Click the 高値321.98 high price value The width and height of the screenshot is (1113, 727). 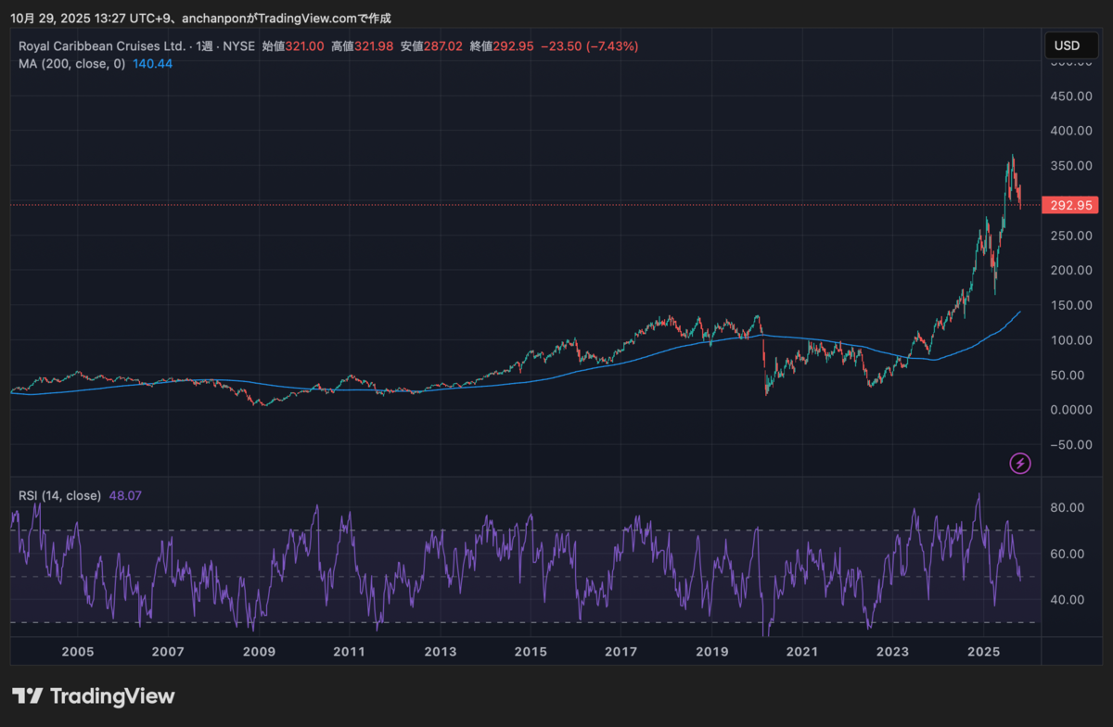(x=363, y=46)
